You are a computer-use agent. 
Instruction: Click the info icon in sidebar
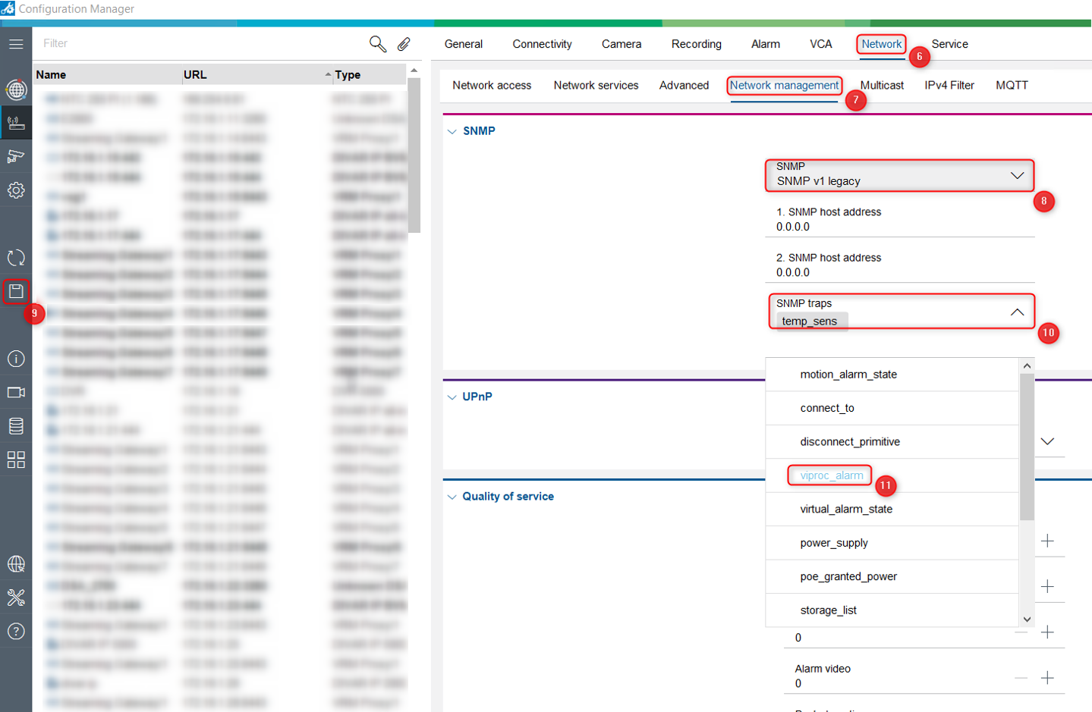click(16, 359)
